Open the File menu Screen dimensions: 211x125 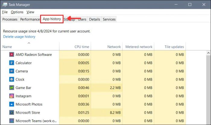coord(5,12)
